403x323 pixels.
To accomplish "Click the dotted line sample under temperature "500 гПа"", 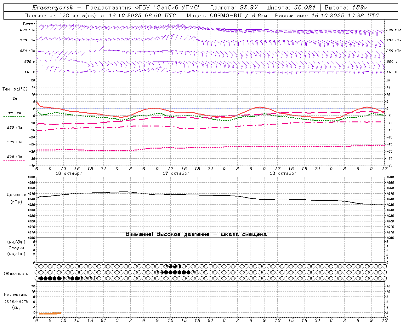I will point(14,160).
